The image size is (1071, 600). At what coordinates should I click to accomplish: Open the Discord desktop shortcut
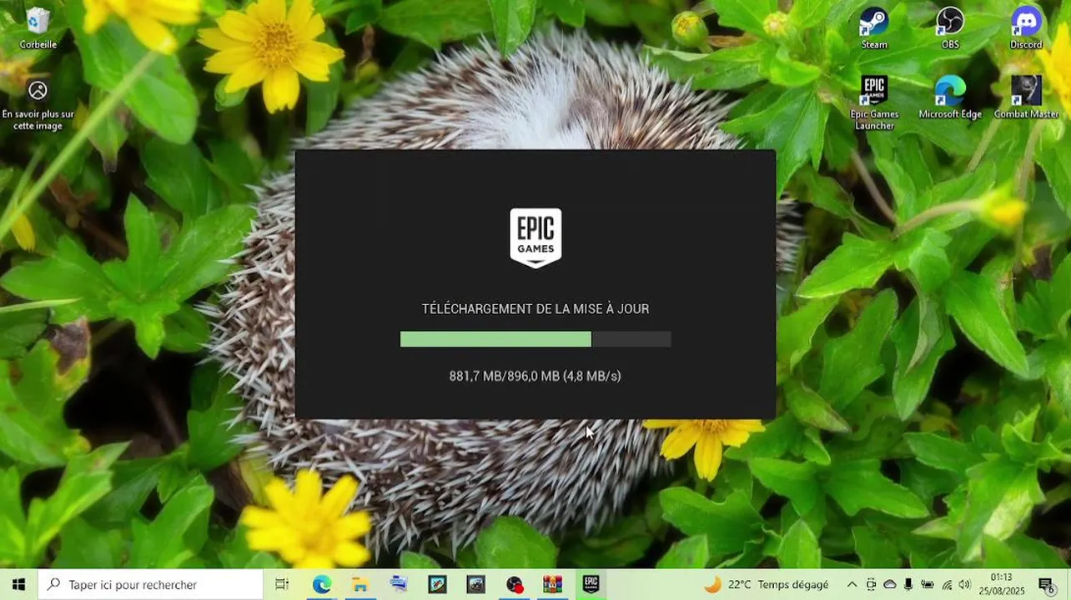(x=1026, y=27)
